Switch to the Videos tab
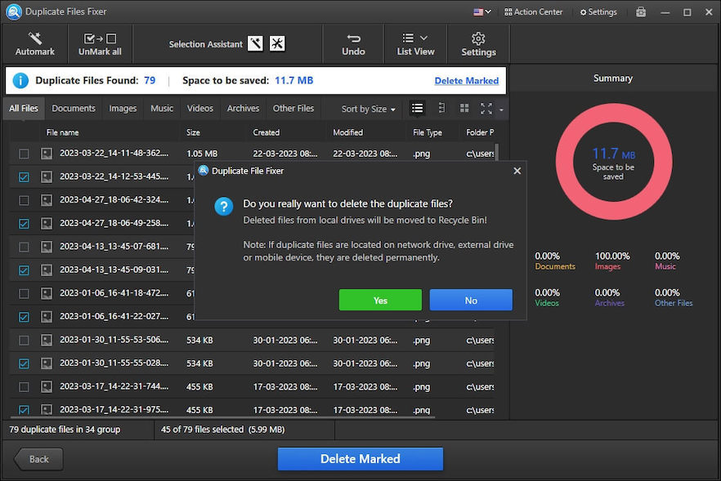This screenshot has height=481, width=721. point(200,109)
